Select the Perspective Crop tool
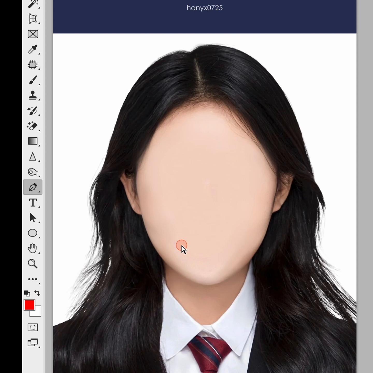The width and height of the screenshot is (373, 373). pos(33,19)
